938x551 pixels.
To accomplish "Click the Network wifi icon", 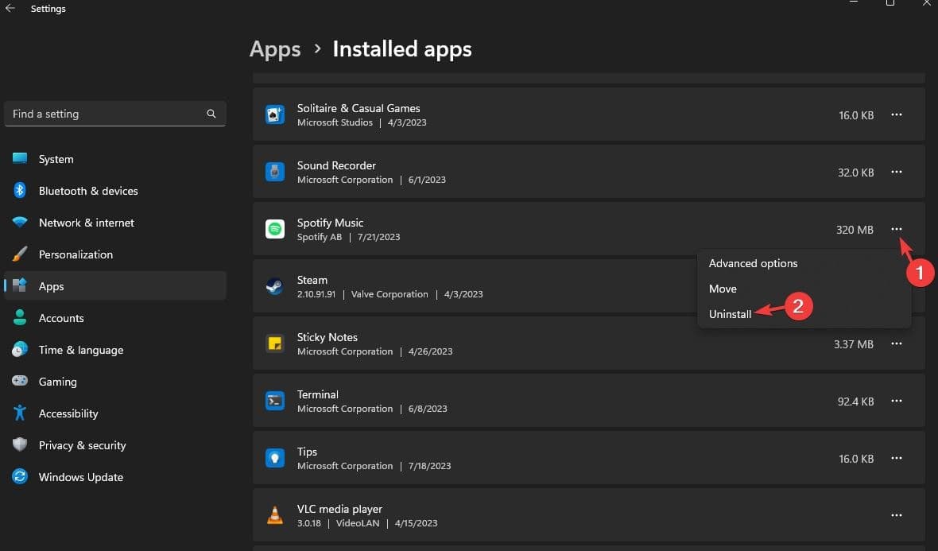I will click(x=20, y=222).
